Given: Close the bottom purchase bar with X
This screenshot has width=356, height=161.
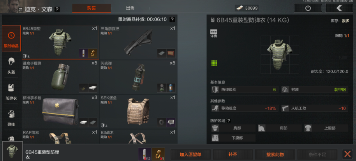Looking at the screenshot, I should pyautogui.click(x=347, y=154).
